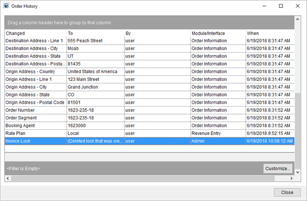This screenshot has width=307, height=201.
Task: Click the vertical scrollbar up arrow
Action: click(x=297, y=20)
